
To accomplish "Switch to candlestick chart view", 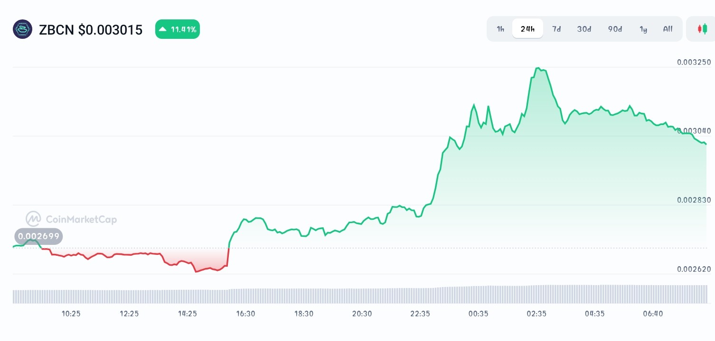I will [x=702, y=29].
